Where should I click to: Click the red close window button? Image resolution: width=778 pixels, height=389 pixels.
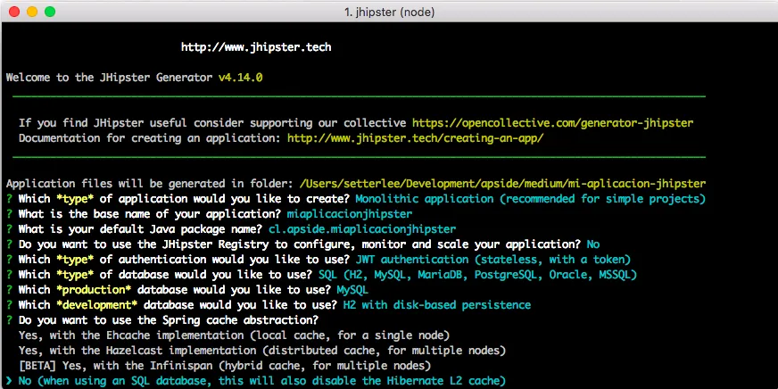coord(14,12)
